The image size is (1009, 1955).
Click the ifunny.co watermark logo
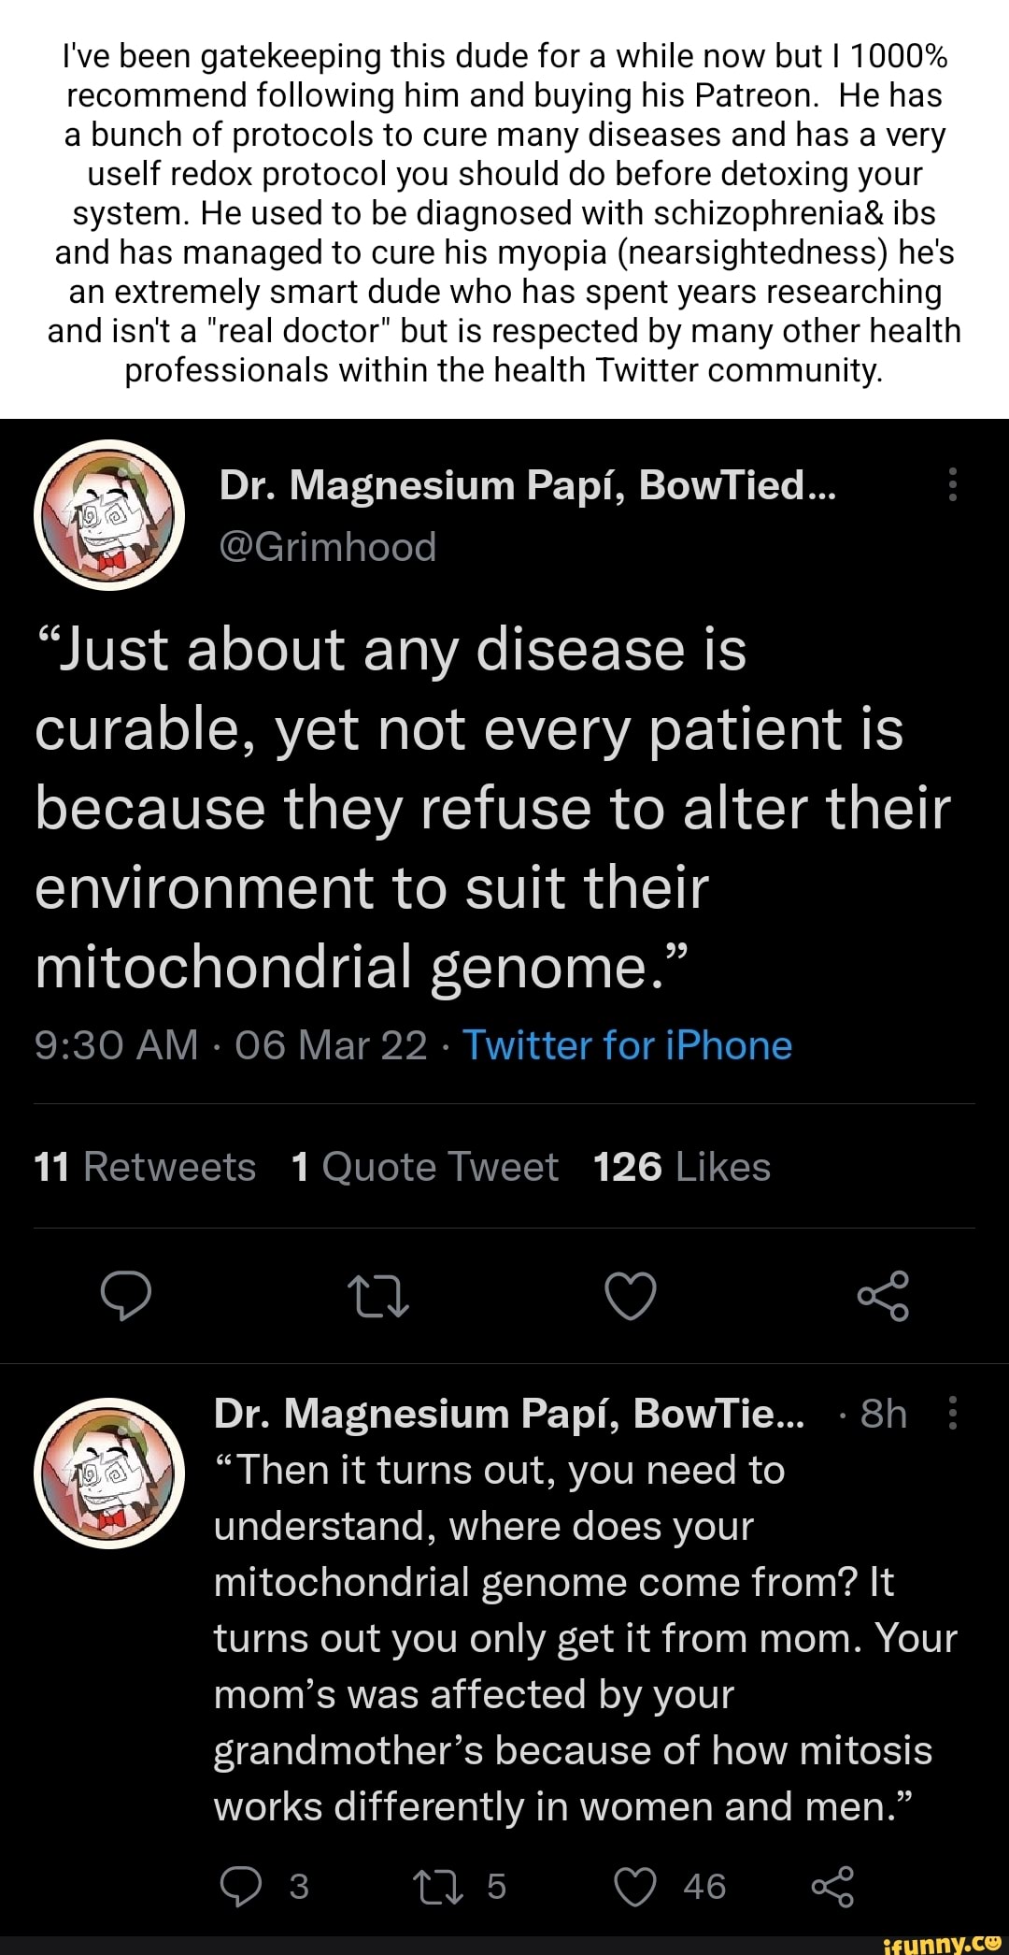coord(942,1943)
